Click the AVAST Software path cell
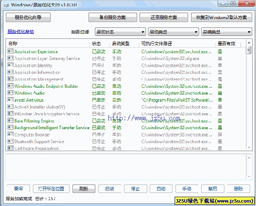The height and width of the screenshot is (206, 256). point(177,100)
